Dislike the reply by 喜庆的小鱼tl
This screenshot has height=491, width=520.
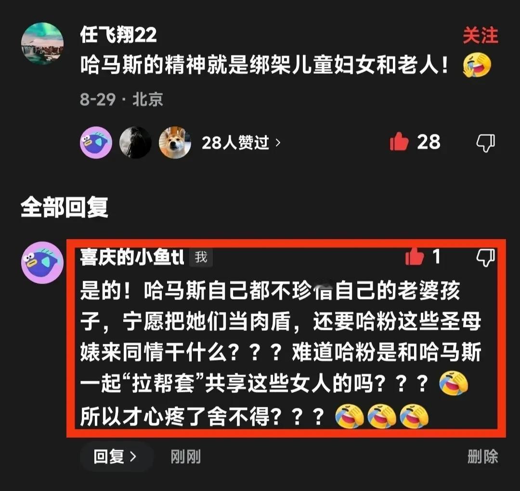point(486,257)
